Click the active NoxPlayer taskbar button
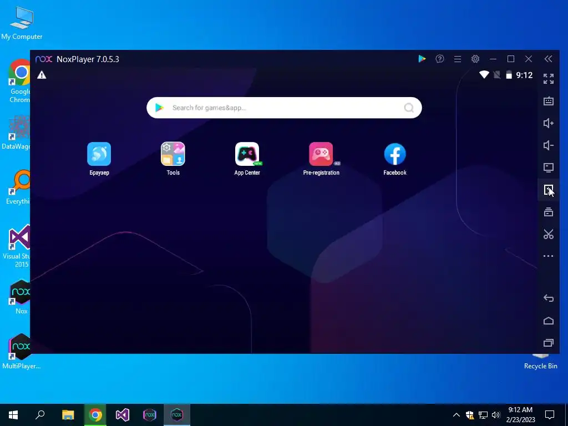This screenshot has height=426, width=568. pyautogui.click(x=177, y=415)
